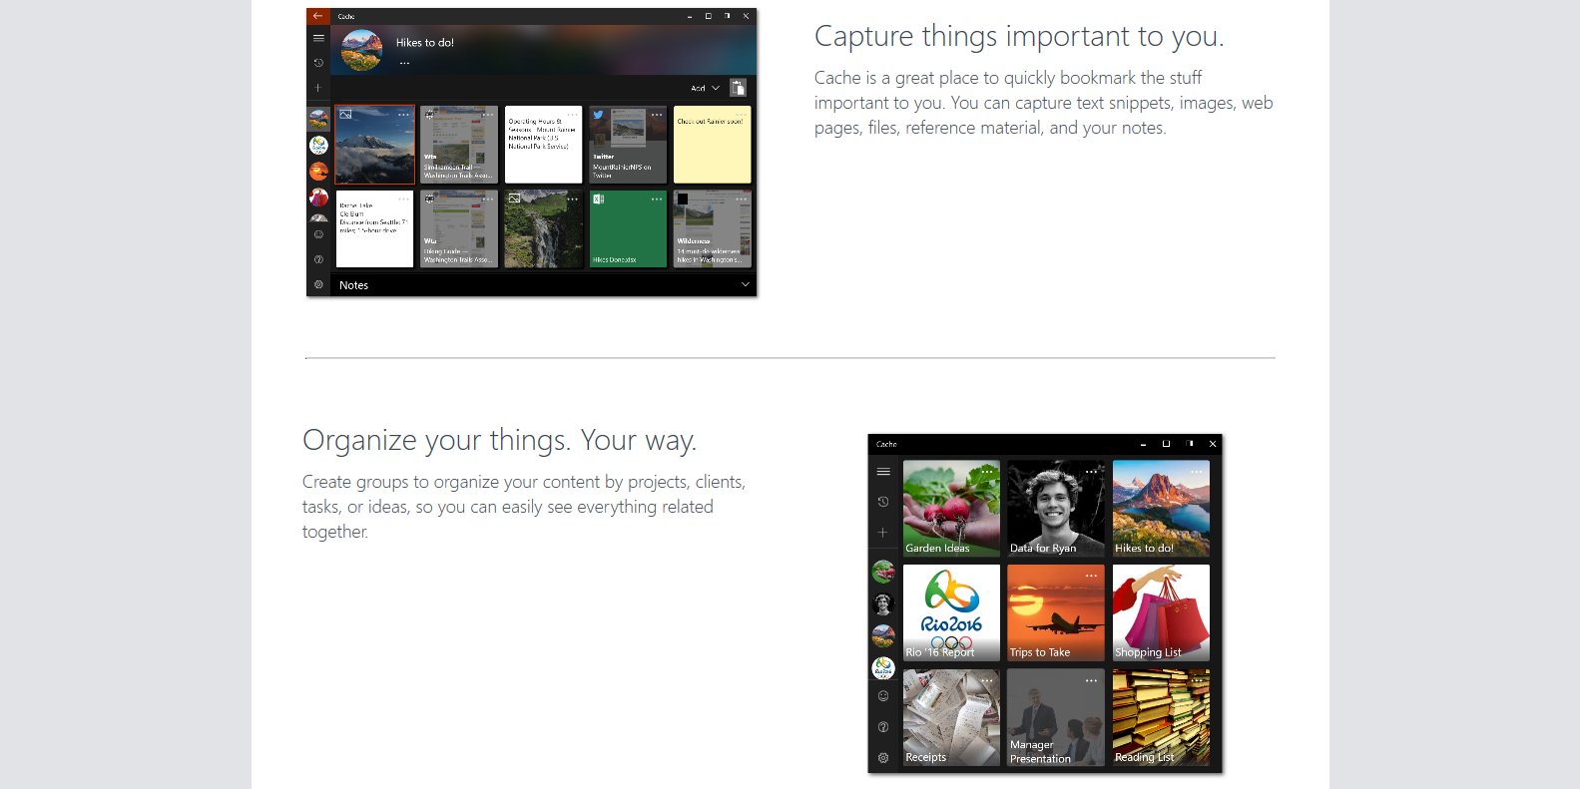Click the smiley feedback icon in the groups grid sidebar
Viewport: 1580px width, 789px height.
pyautogui.click(x=883, y=696)
